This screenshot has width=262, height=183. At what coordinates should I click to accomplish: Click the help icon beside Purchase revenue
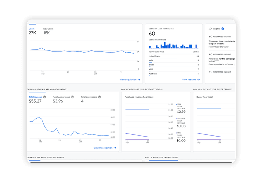(72, 97)
